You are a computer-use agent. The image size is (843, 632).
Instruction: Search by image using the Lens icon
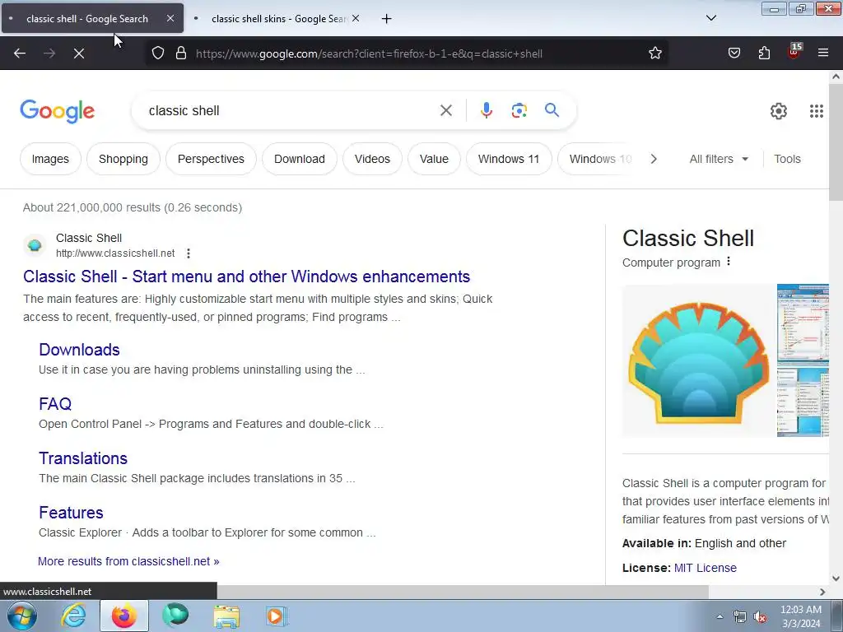point(519,111)
